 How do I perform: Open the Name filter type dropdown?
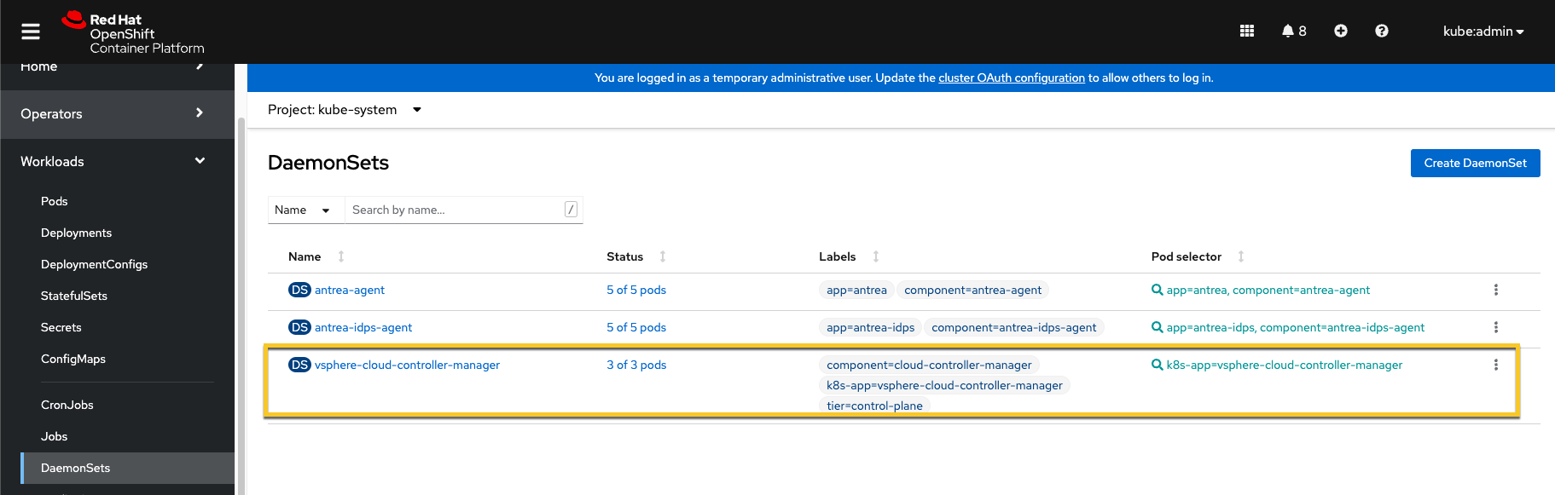pyautogui.click(x=306, y=210)
